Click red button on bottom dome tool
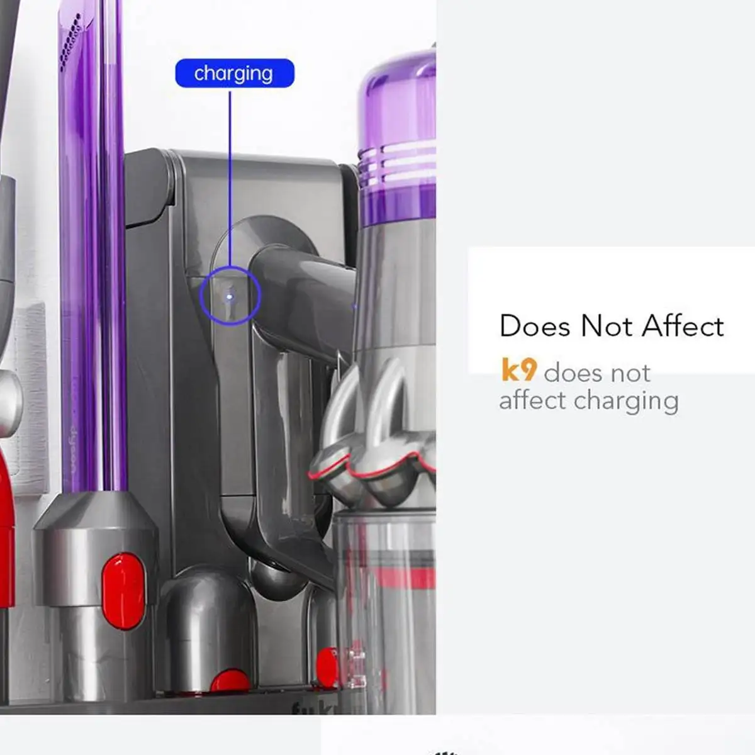 (x=230, y=681)
